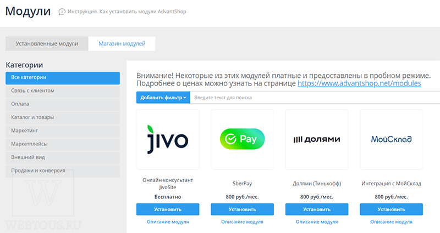
Task: Select Внешний вид category
Action: pos(63,158)
